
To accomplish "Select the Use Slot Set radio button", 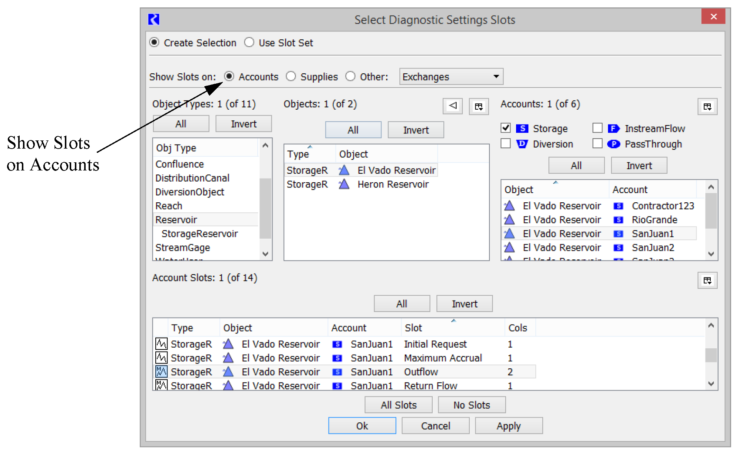I will pos(249,43).
